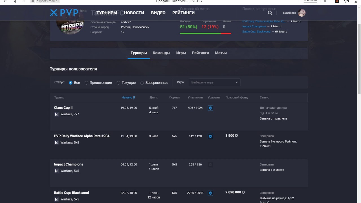Switch to the Игры profile tab

pos(181,53)
